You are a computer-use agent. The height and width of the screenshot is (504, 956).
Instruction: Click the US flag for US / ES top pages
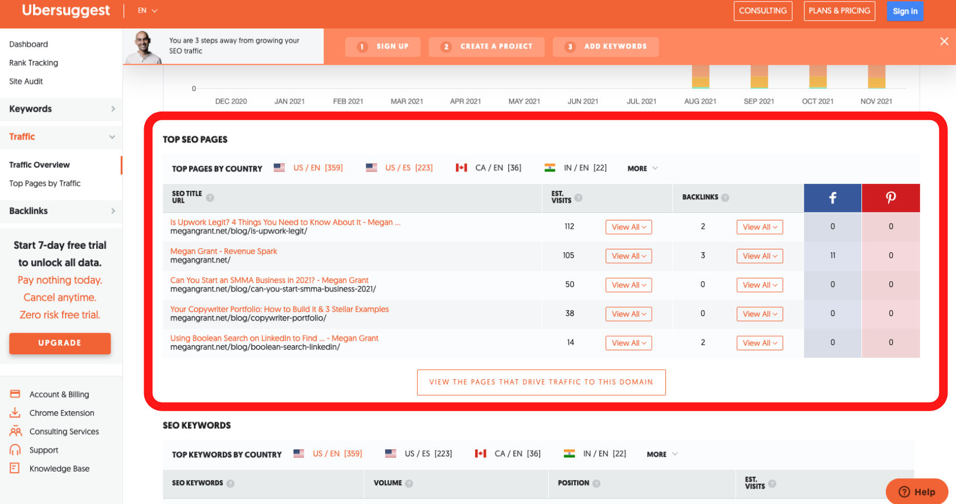pyautogui.click(x=371, y=168)
